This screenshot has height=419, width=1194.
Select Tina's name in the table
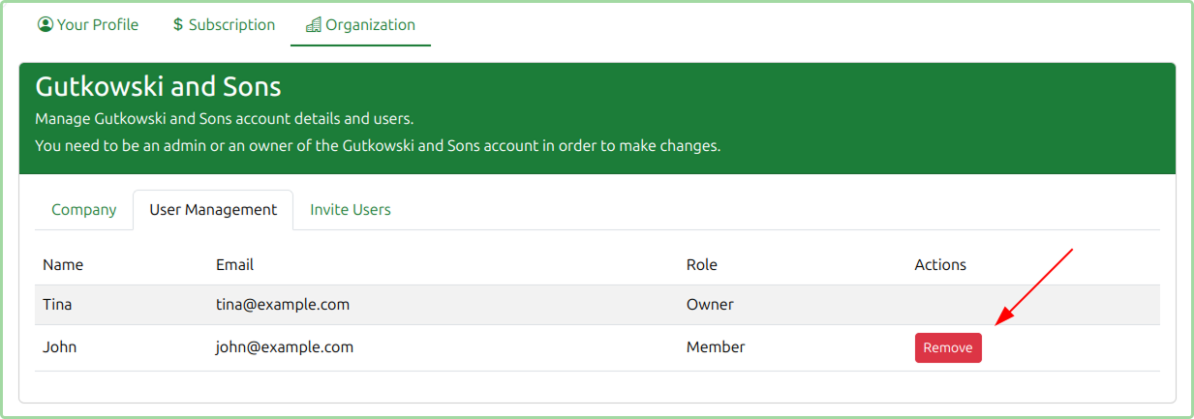[57, 305]
